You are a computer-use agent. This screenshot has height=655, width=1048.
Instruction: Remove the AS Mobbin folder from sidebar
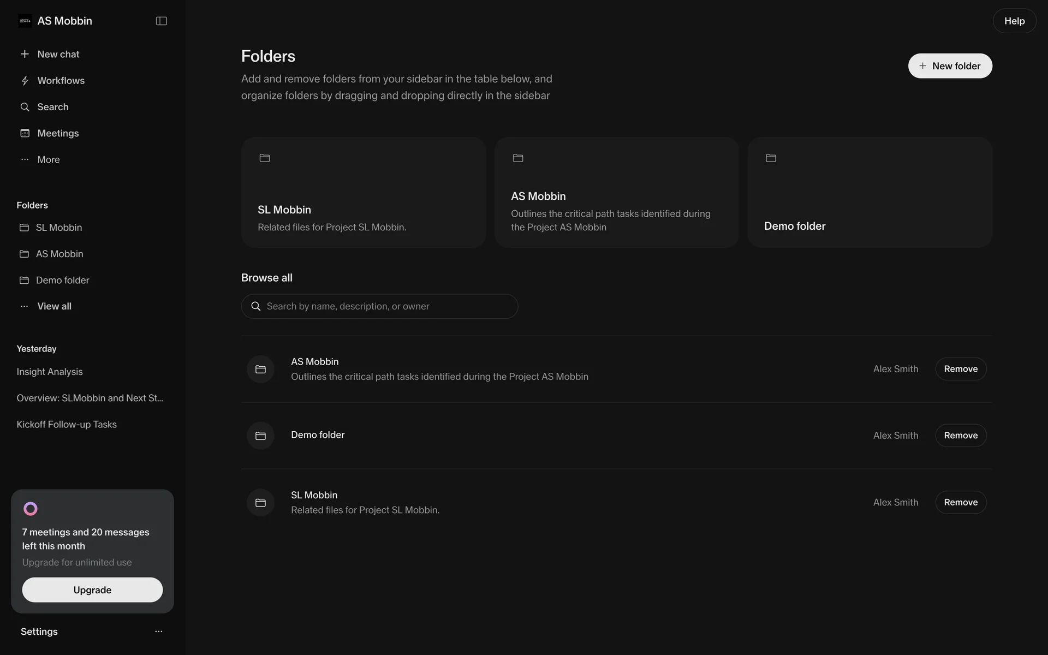click(x=961, y=369)
